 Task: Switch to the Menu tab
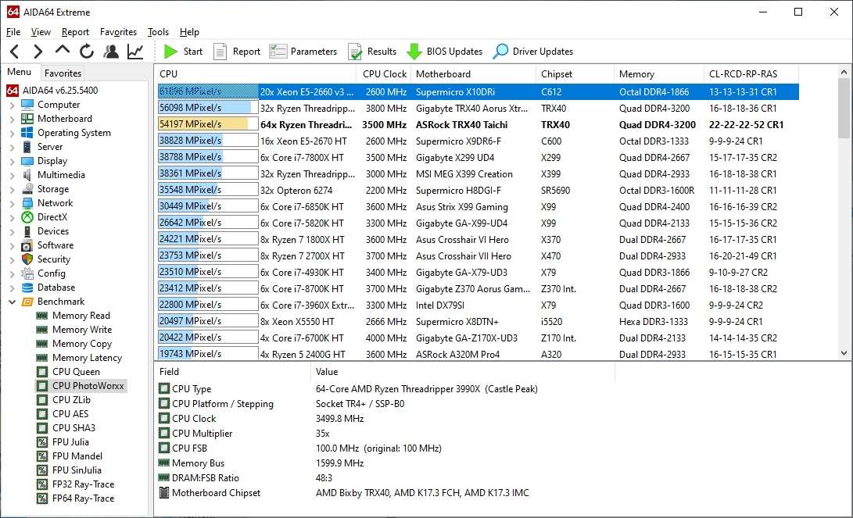(x=20, y=72)
